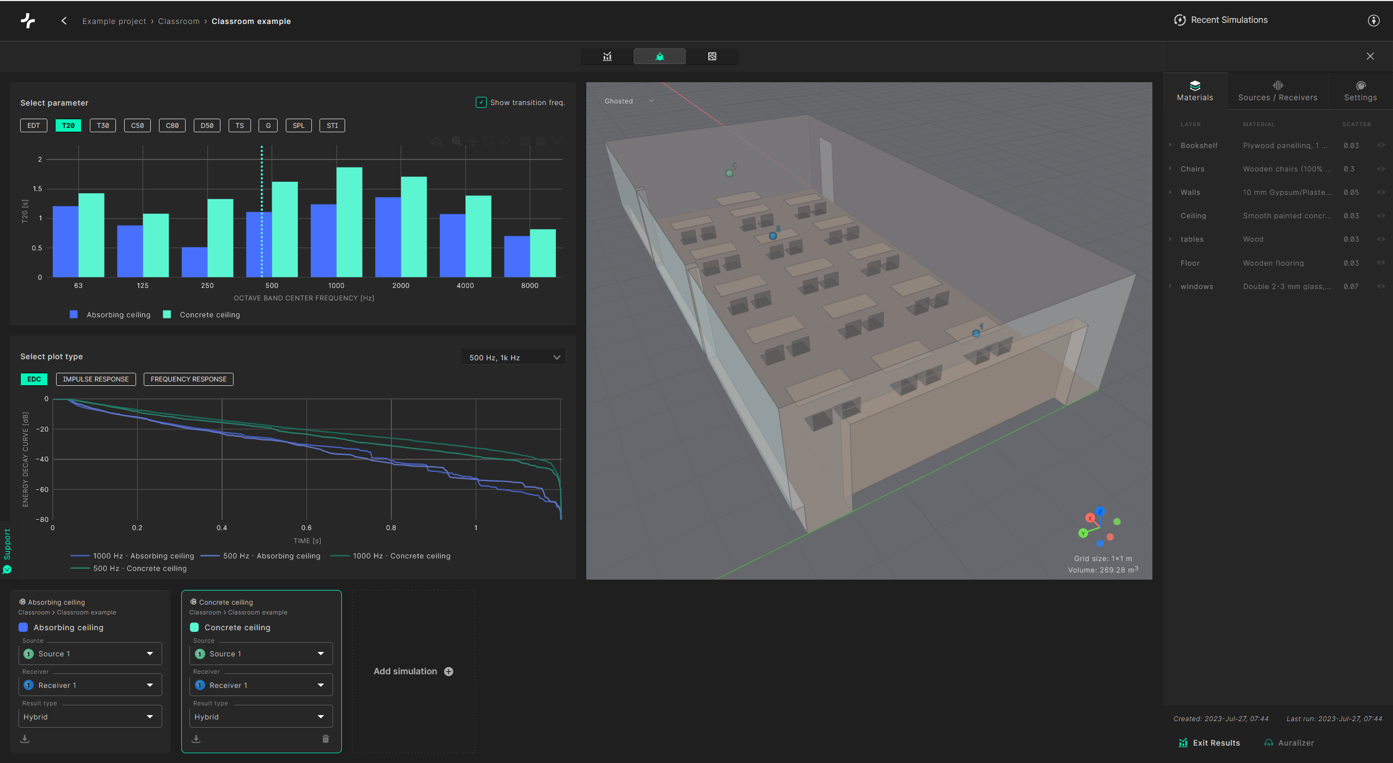Toggle visibility of the Bookshelf layer
Screen dimensions: 1393x763
[1380, 145]
